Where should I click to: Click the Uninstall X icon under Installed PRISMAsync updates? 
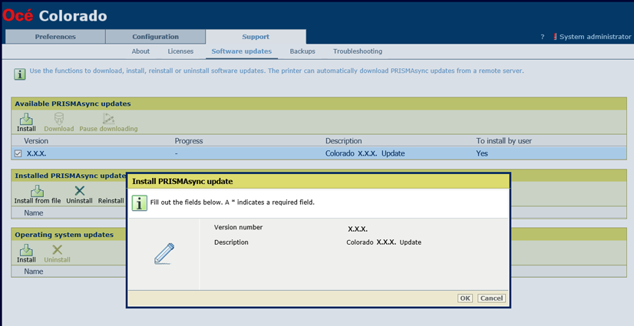pyautogui.click(x=80, y=191)
